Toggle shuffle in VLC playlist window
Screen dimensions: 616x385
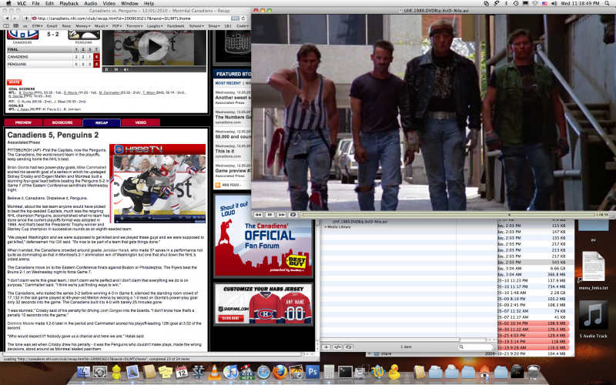(x=337, y=347)
